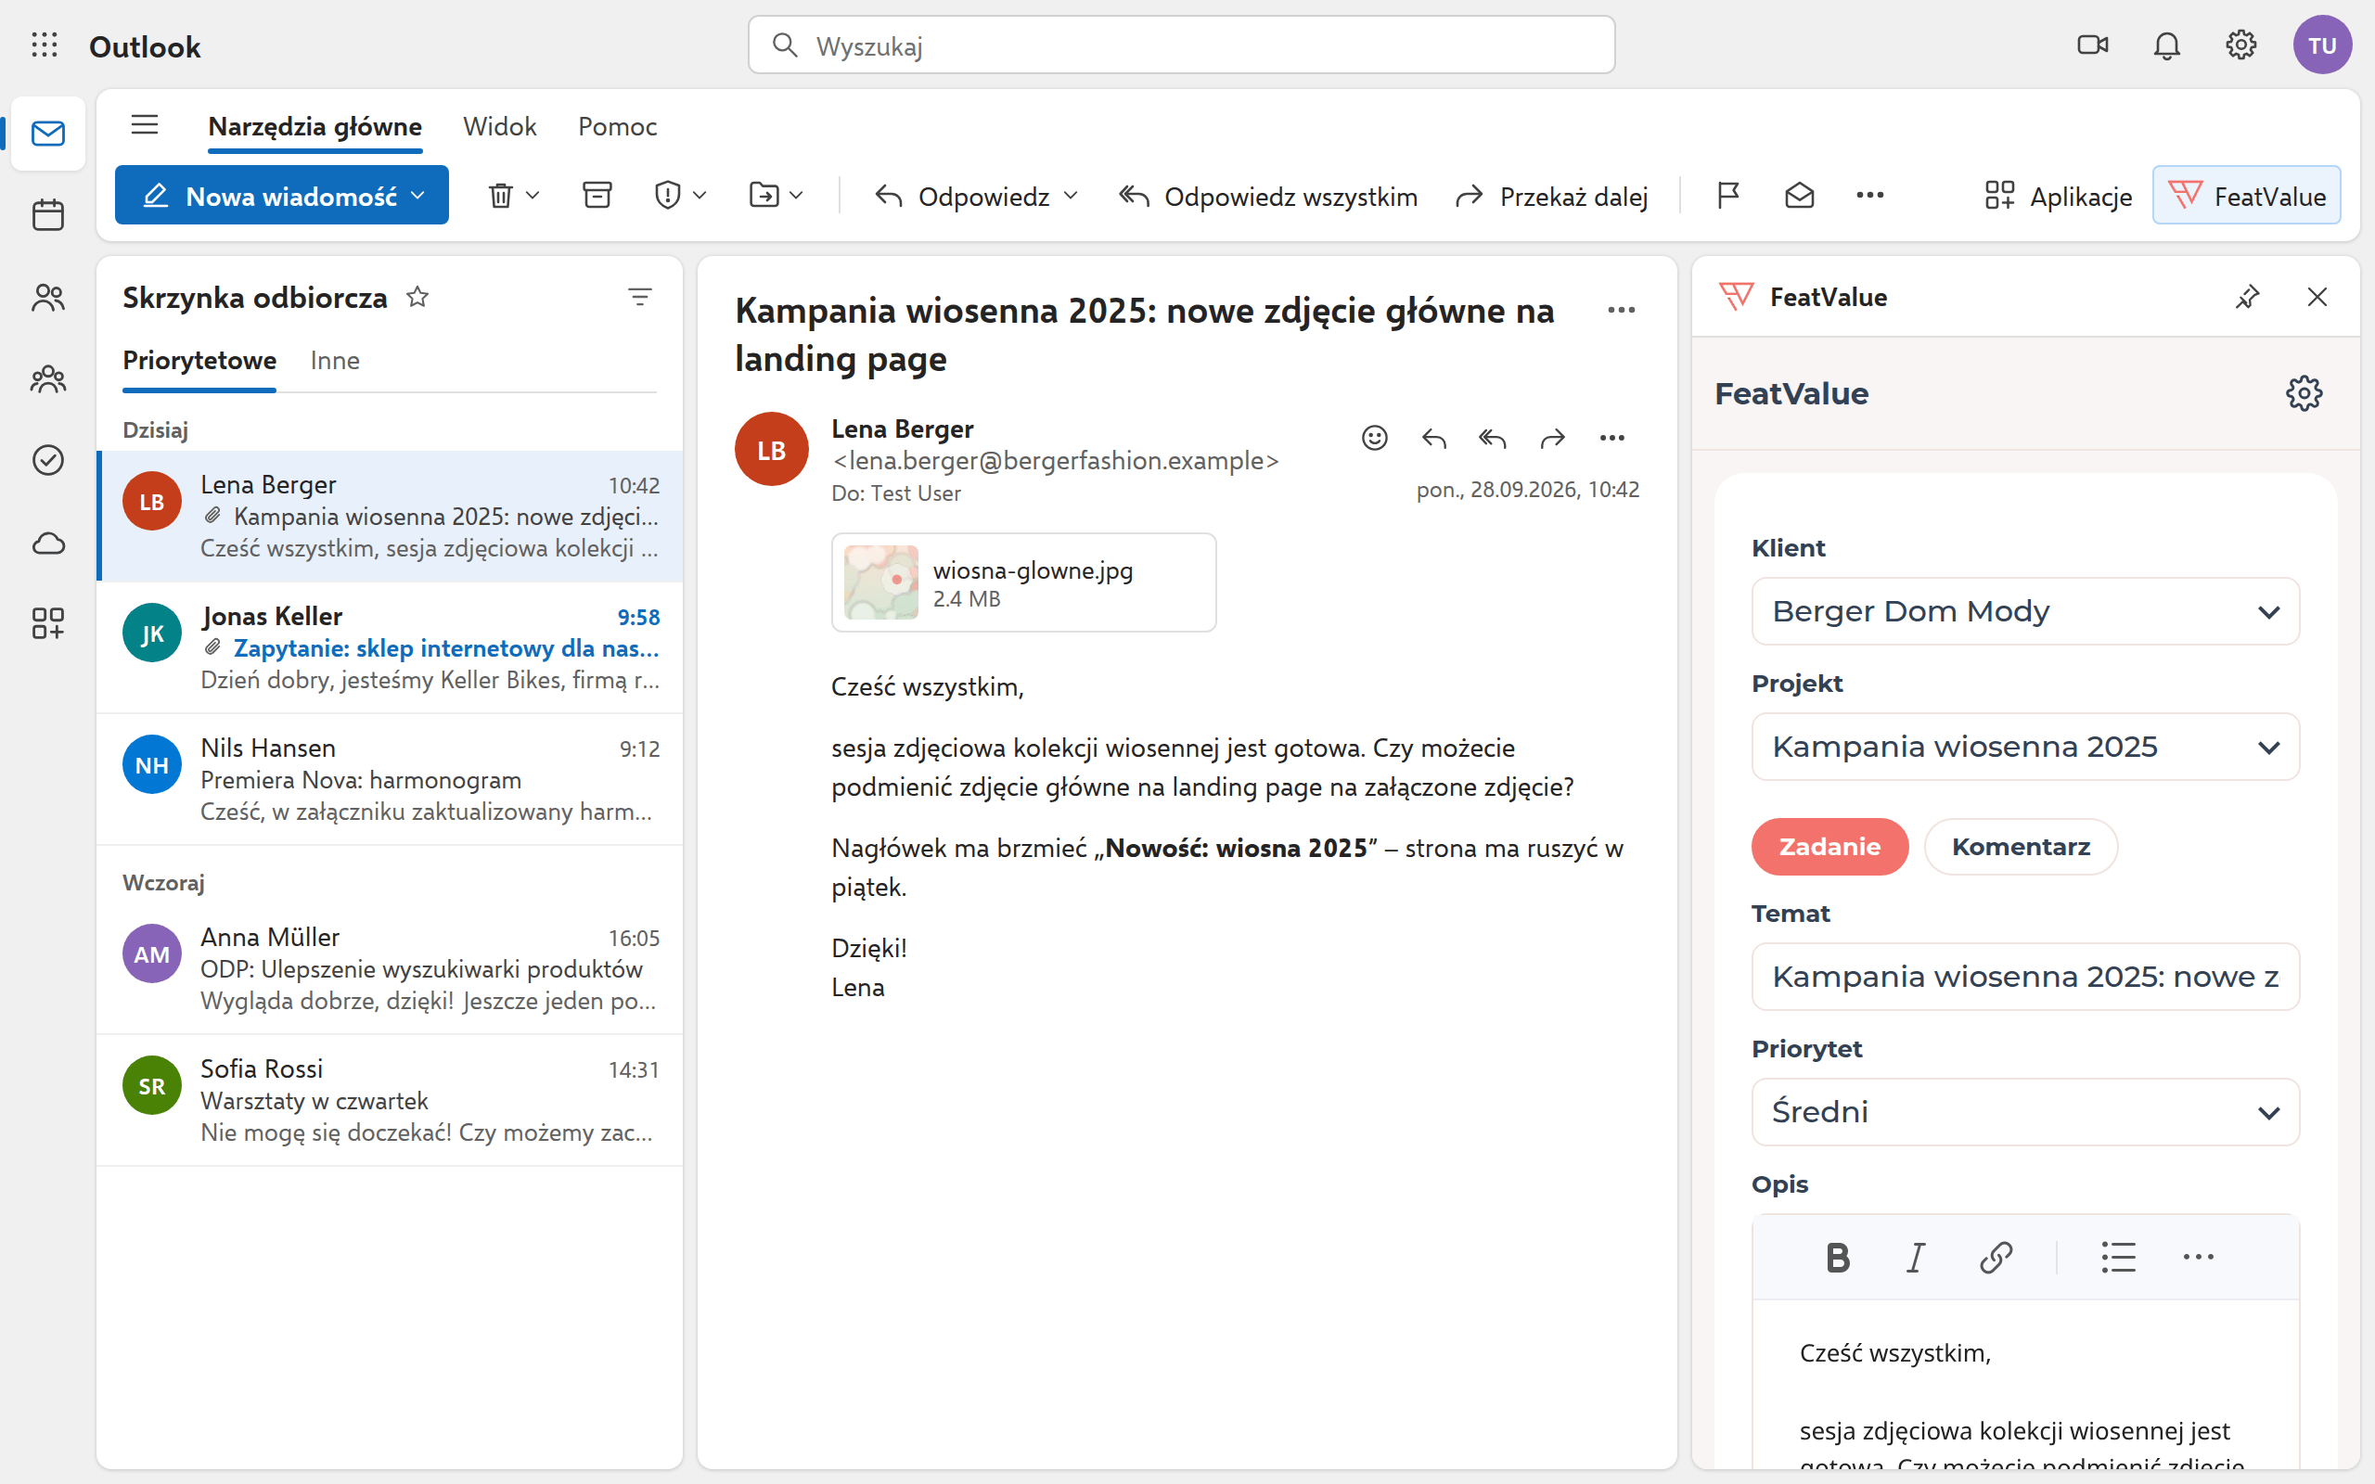Open the Pomoc ribbon tab
This screenshot has height=1484, width=2375.
coord(617,127)
